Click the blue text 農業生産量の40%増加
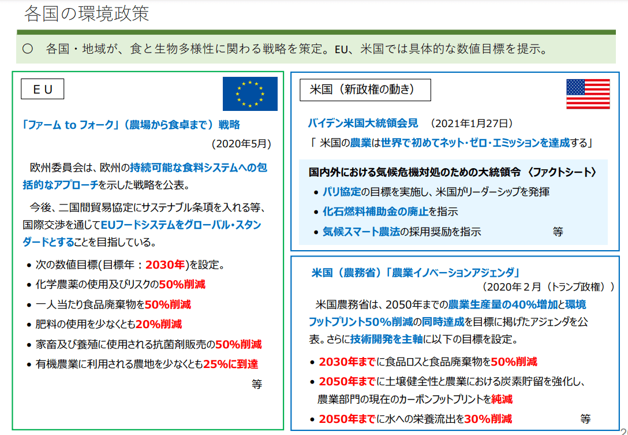The image size is (628, 435). tap(503, 304)
